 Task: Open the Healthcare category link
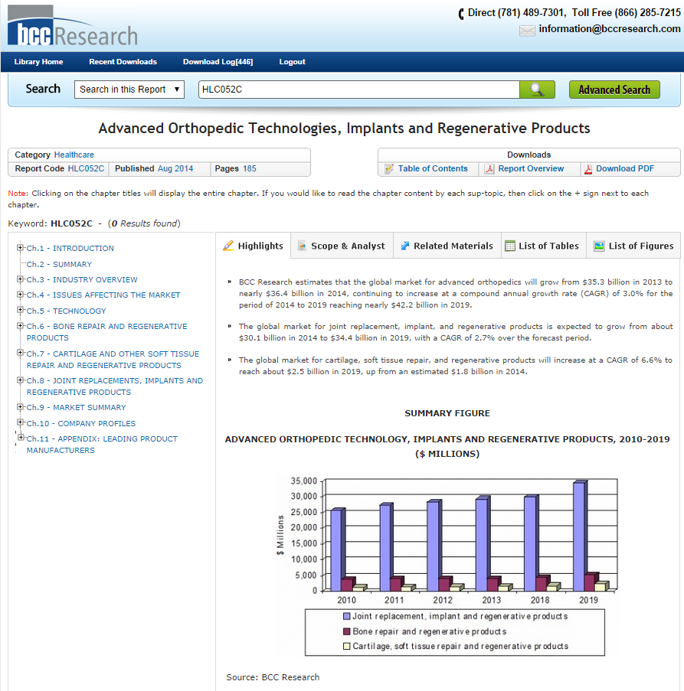point(74,155)
